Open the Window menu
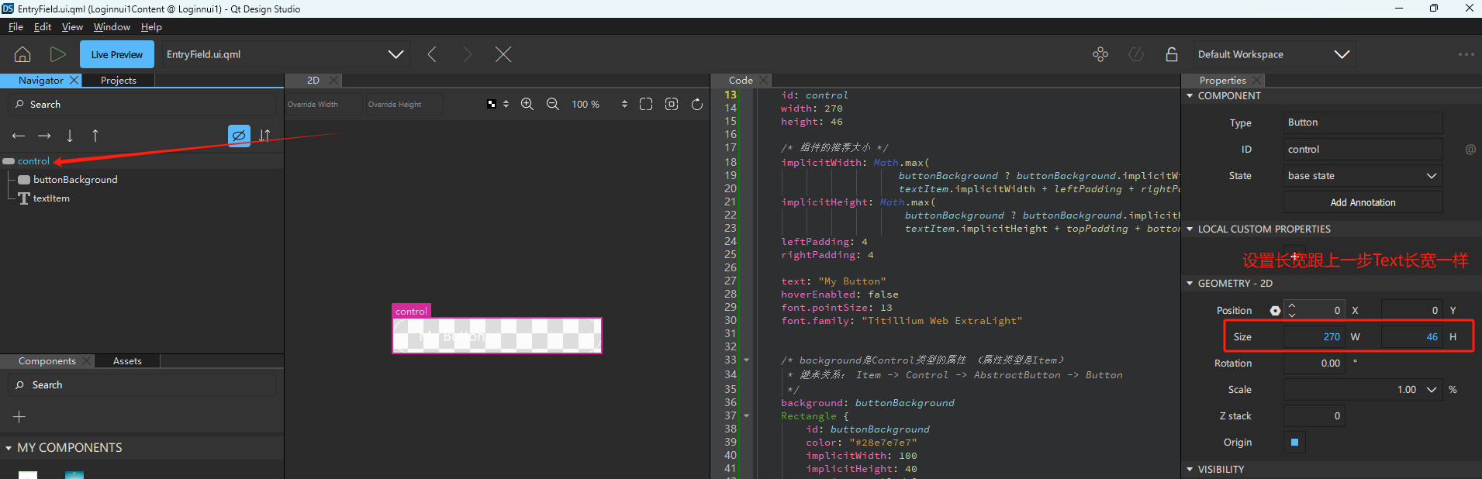 pyautogui.click(x=112, y=26)
